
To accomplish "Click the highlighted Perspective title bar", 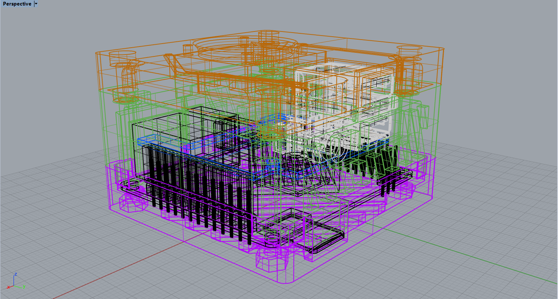I will [16, 4].
